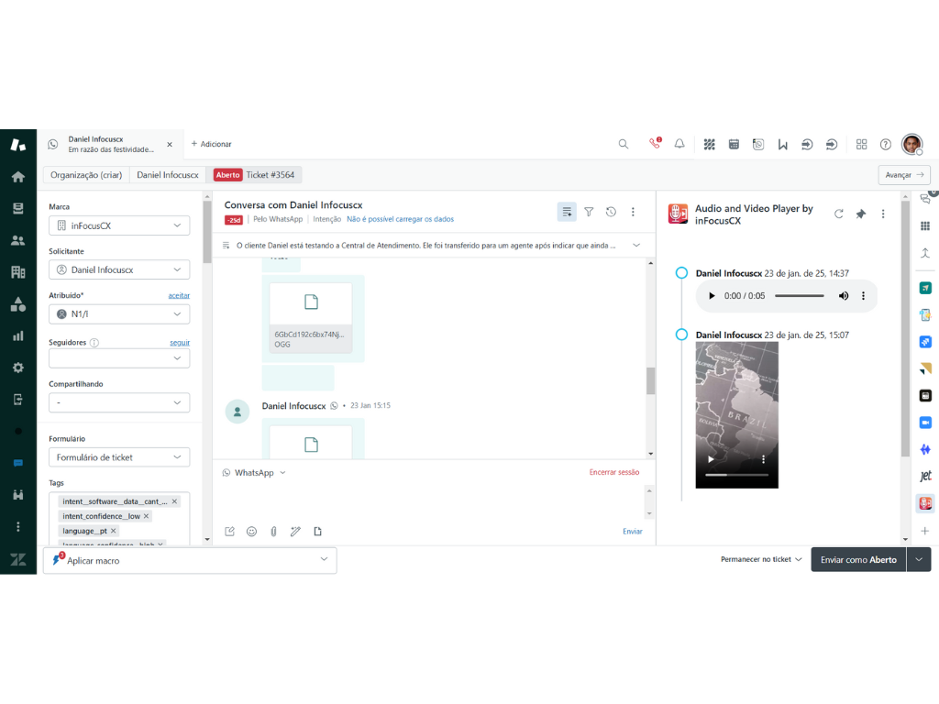This screenshot has height=704, width=939.
Task: Select the search icon in the top bar
Action: coord(624,144)
